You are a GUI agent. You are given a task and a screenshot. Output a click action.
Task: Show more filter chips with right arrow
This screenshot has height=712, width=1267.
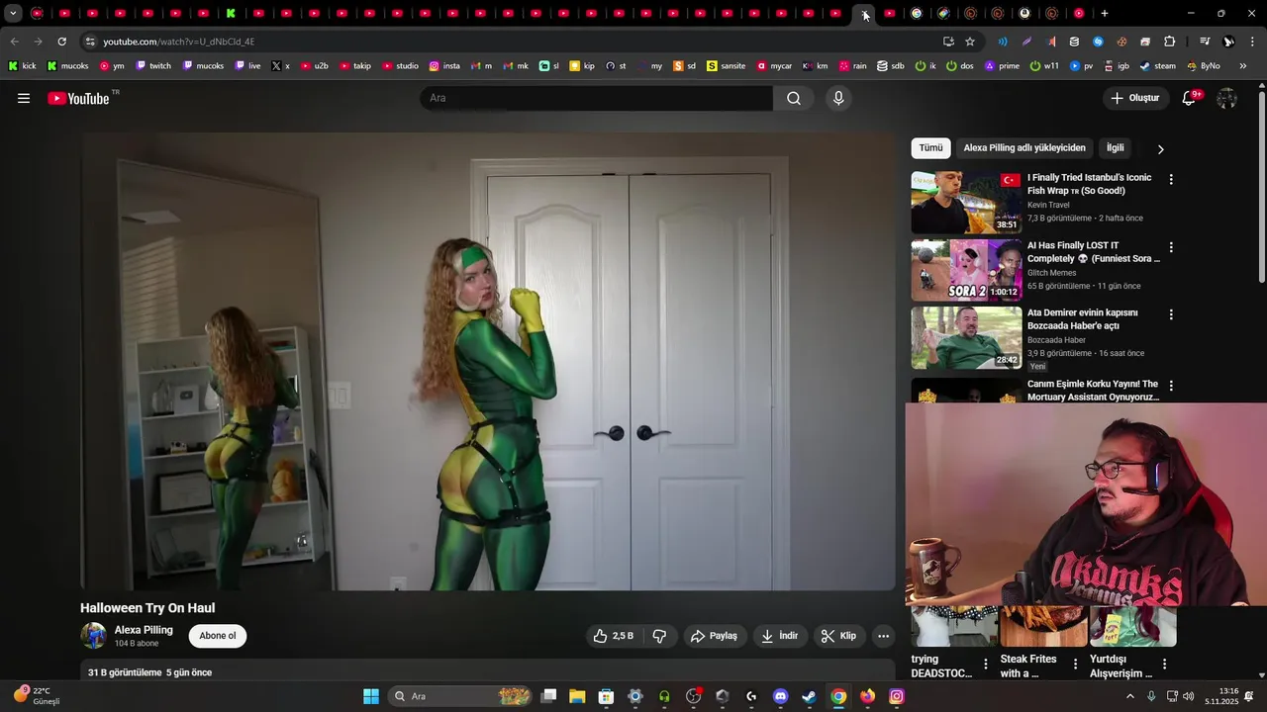[x=1161, y=149]
